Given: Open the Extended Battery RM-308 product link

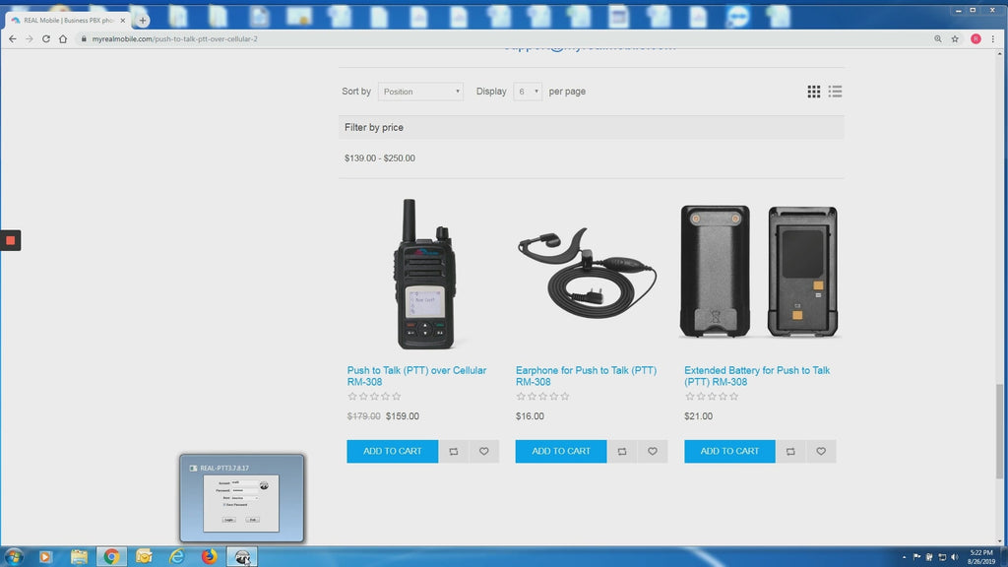Looking at the screenshot, I should [757, 376].
